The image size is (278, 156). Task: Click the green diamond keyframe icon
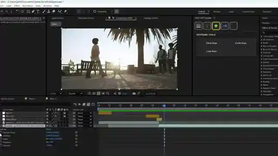pos(216,26)
